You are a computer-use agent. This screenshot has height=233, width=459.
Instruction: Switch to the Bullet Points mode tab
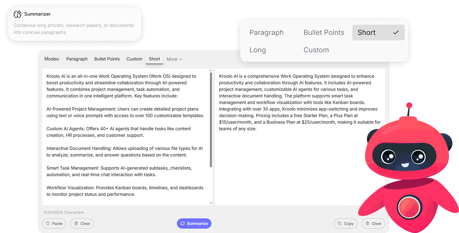pos(107,59)
